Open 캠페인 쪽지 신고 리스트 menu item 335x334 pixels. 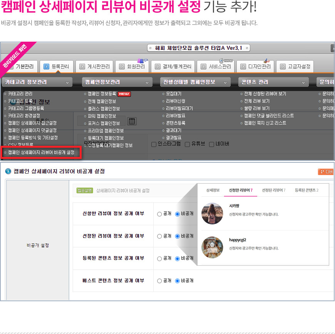click(265, 123)
